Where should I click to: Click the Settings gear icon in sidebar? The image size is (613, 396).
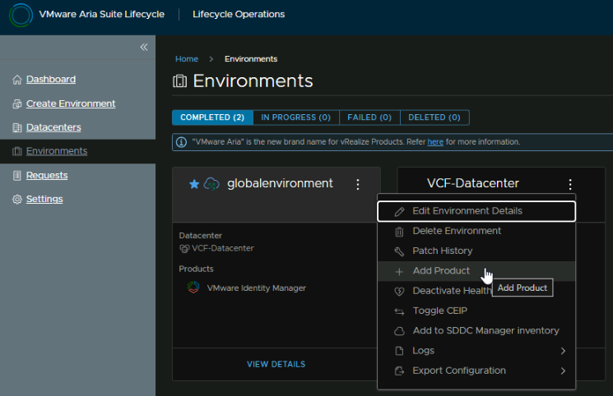pyautogui.click(x=16, y=200)
